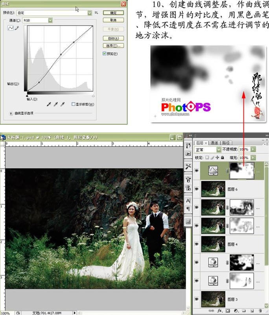Screen dimensions: 269x315
Task: Toggle the 预览 preview checkbox
Action: pos(104,53)
